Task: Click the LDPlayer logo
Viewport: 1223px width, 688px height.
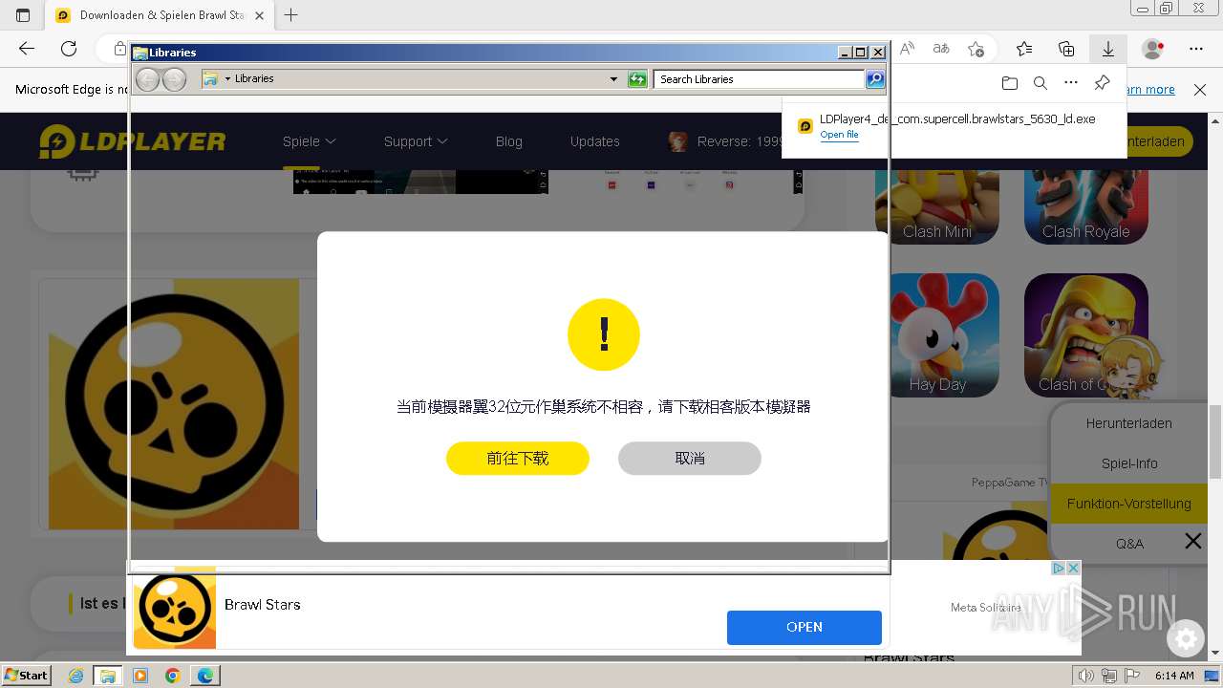Action: 132,141
